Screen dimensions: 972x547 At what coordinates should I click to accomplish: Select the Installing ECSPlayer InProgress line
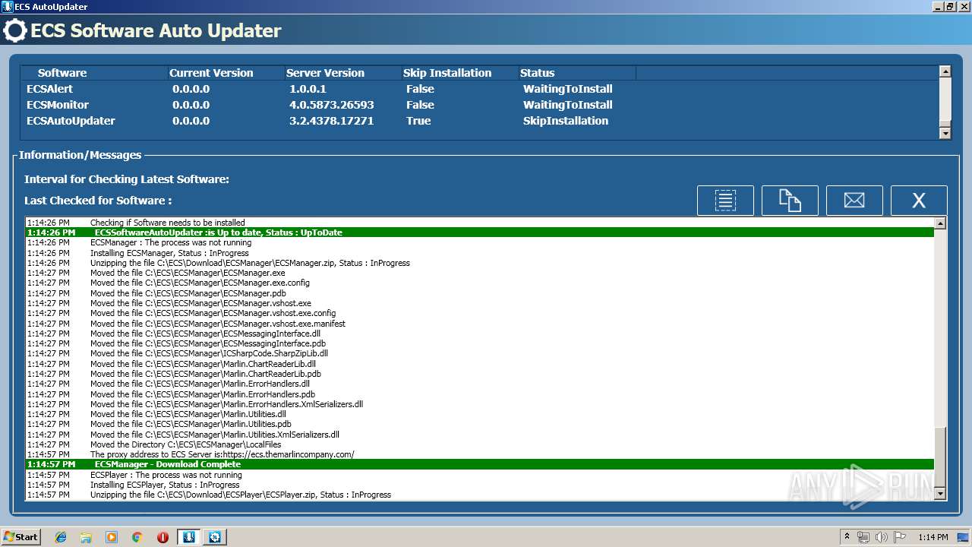tap(480, 485)
